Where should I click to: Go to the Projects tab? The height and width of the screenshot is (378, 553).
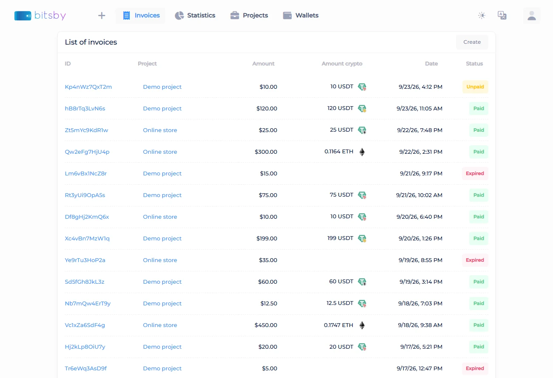click(249, 16)
